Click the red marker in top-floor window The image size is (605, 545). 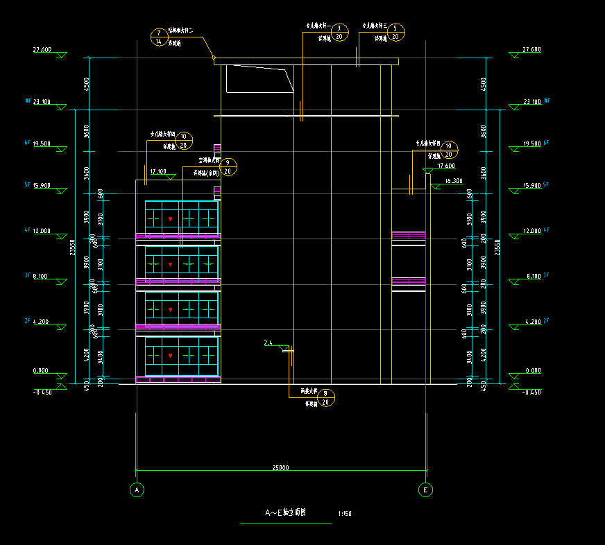point(170,219)
